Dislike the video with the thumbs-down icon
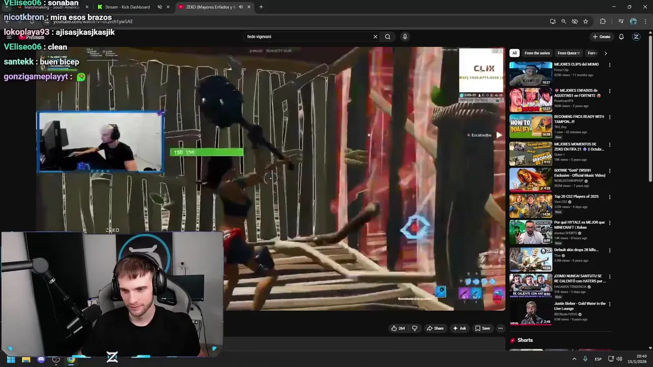The image size is (653, 367). 414,328
